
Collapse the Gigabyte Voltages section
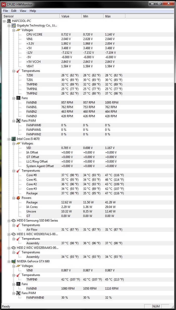point(14,30)
